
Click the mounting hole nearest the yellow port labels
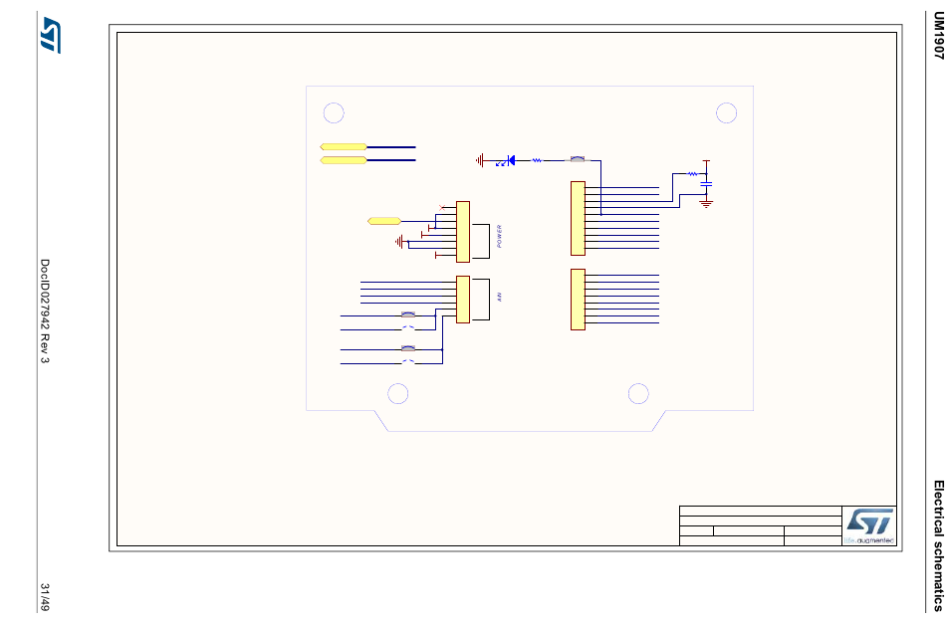coord(334,112)
